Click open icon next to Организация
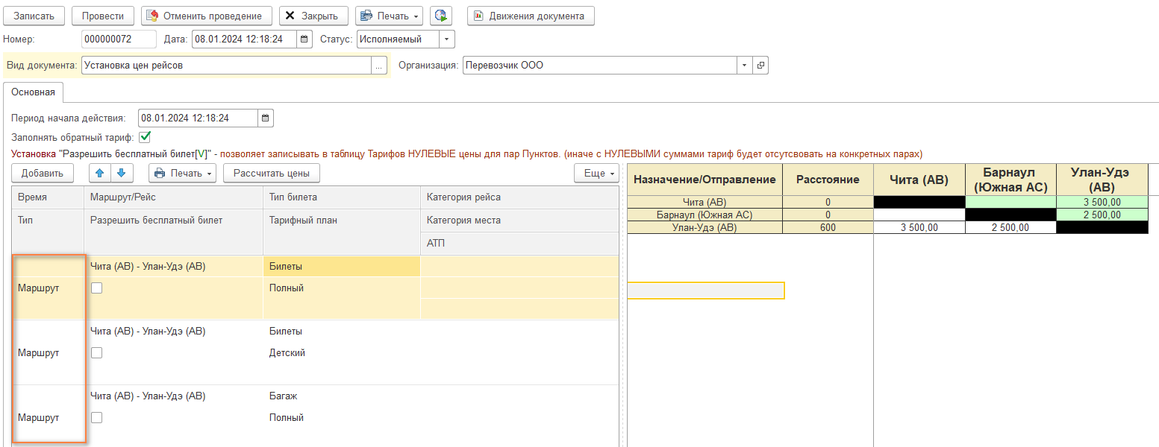Viewport: 1159px width, 447px height. (x=761, y=66)
